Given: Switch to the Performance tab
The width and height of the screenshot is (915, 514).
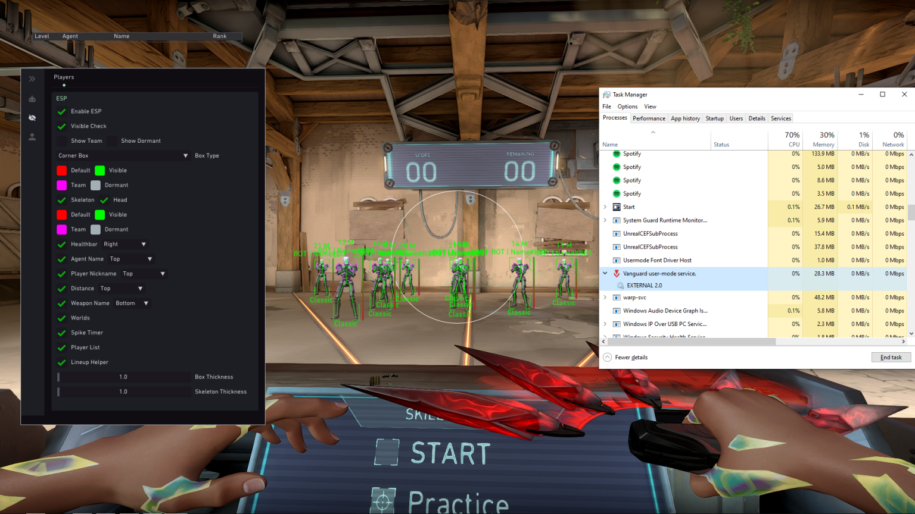Looking at the screenshot, I should tap(649, 118).
